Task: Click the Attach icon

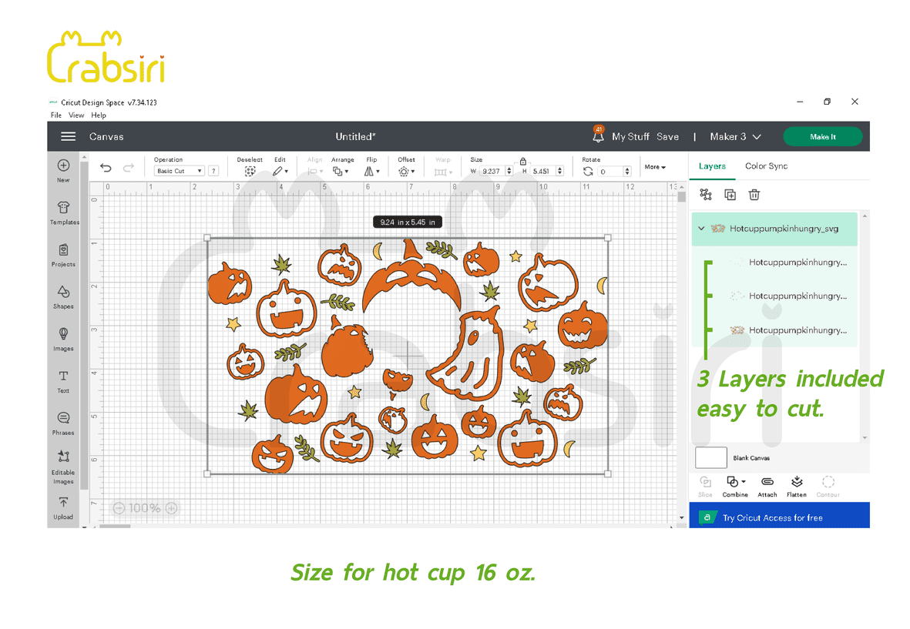Action: tap(767, 483)
